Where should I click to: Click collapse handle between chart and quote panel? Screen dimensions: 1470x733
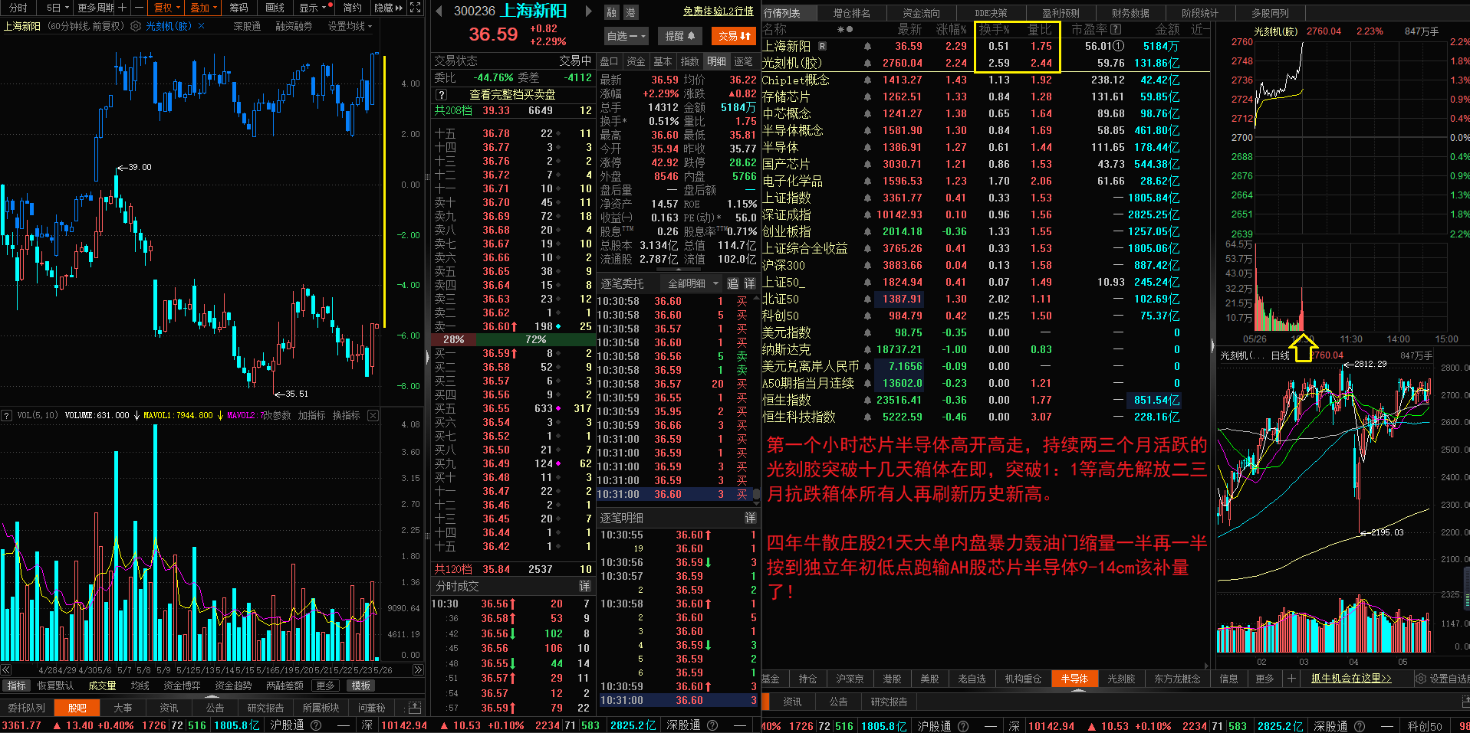pos(428,356)
